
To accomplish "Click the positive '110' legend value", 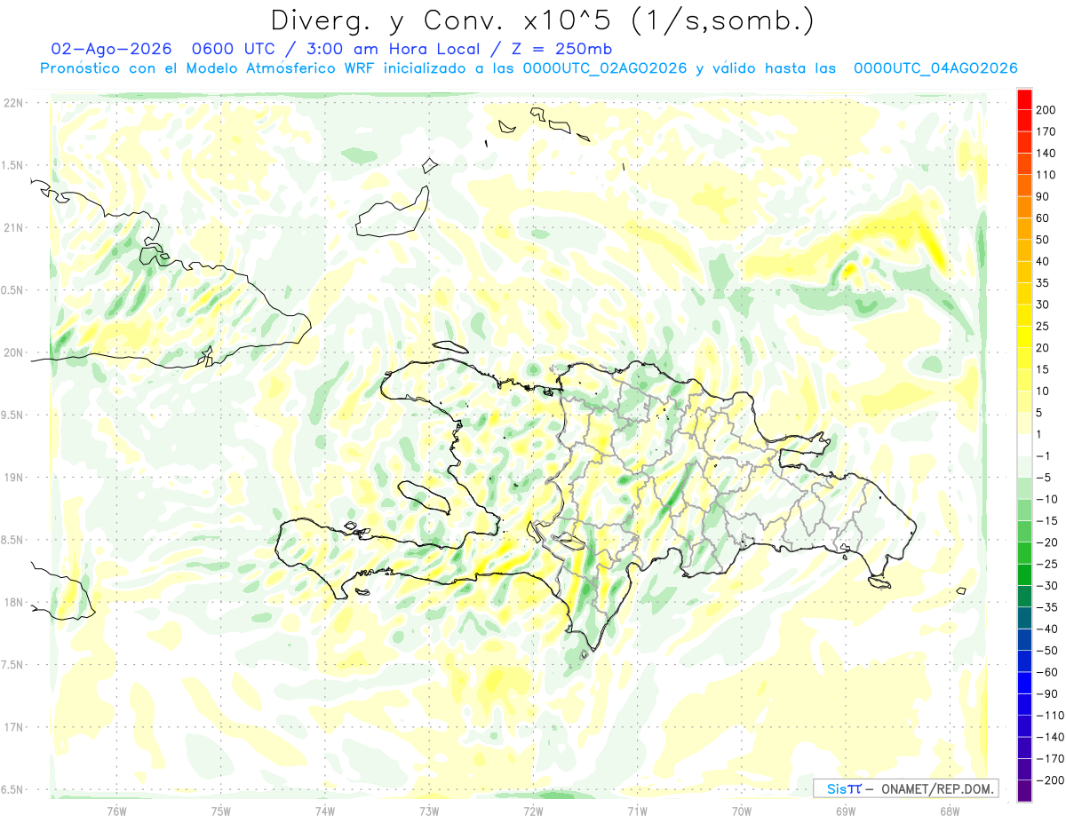I will [x=1045, y=175].
